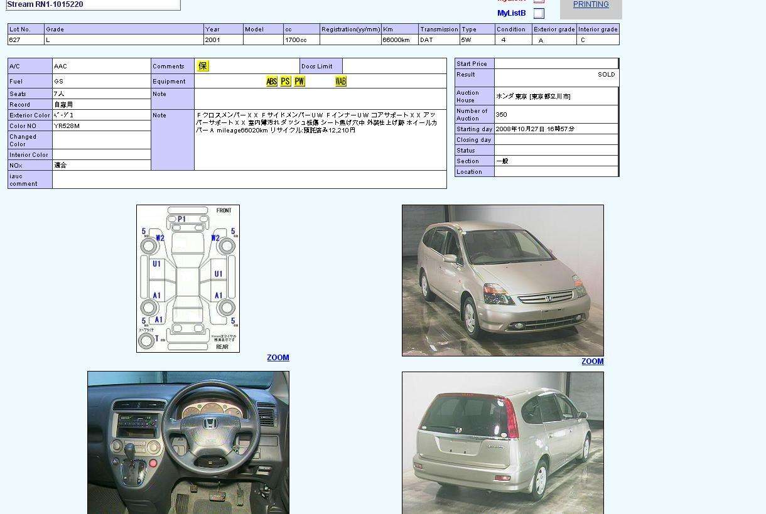Screen dimensions: 766x514
Task: Click the Closing day label
Action: pyautogui.click(x=475, y=140)
